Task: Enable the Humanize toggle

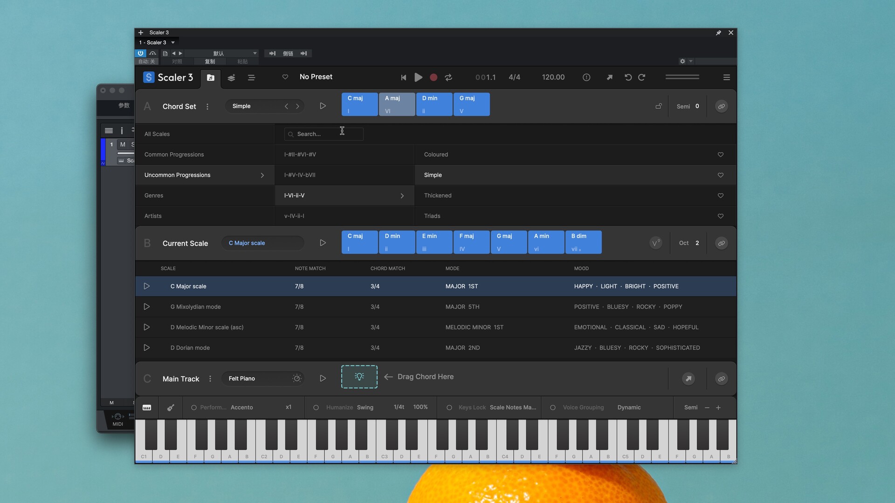Action: pyautogui.click(x=316, y=408)
